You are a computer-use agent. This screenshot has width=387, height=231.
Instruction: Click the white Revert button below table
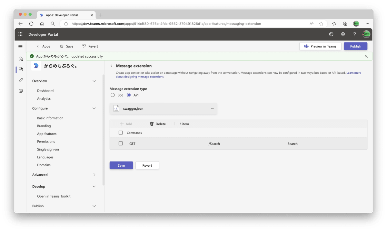(147, 165)
